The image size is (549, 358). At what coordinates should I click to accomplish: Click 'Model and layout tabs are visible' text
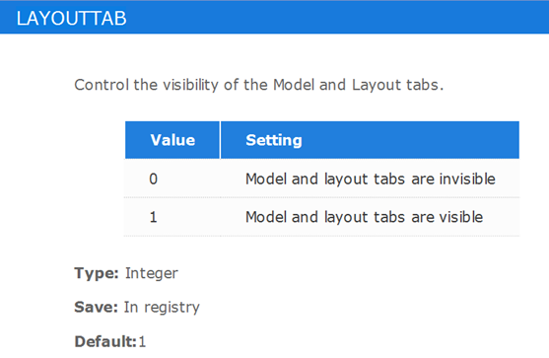coord(364,217)
